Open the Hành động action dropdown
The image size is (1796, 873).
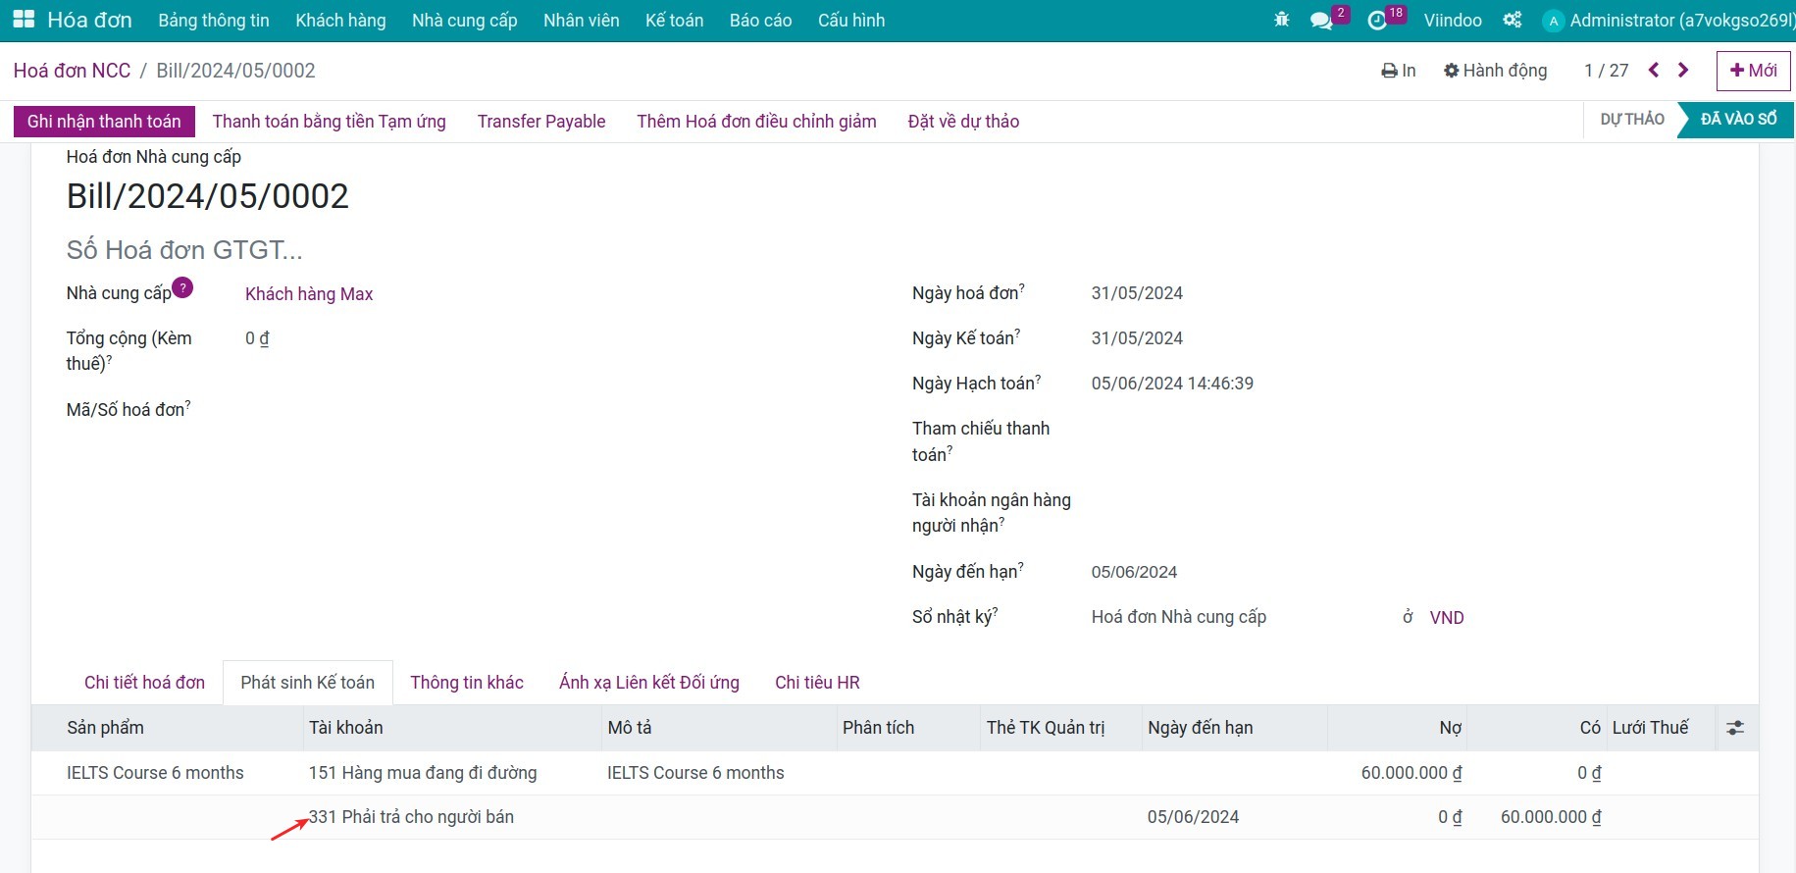click(1495, 71)
